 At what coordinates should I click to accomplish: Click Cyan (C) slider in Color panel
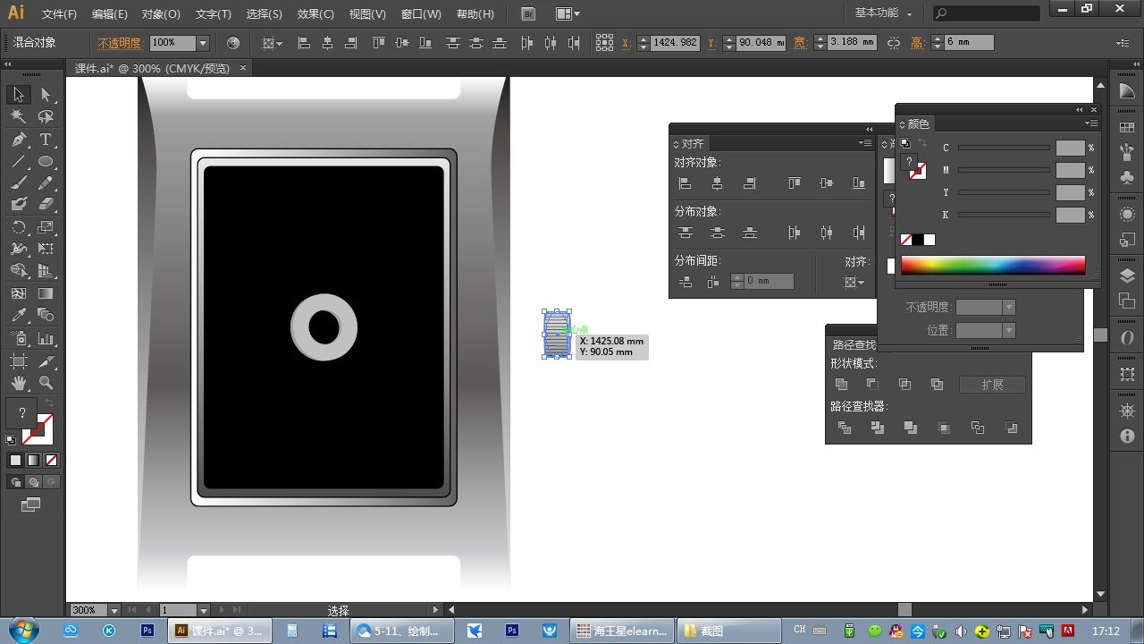click(1004, 148)
